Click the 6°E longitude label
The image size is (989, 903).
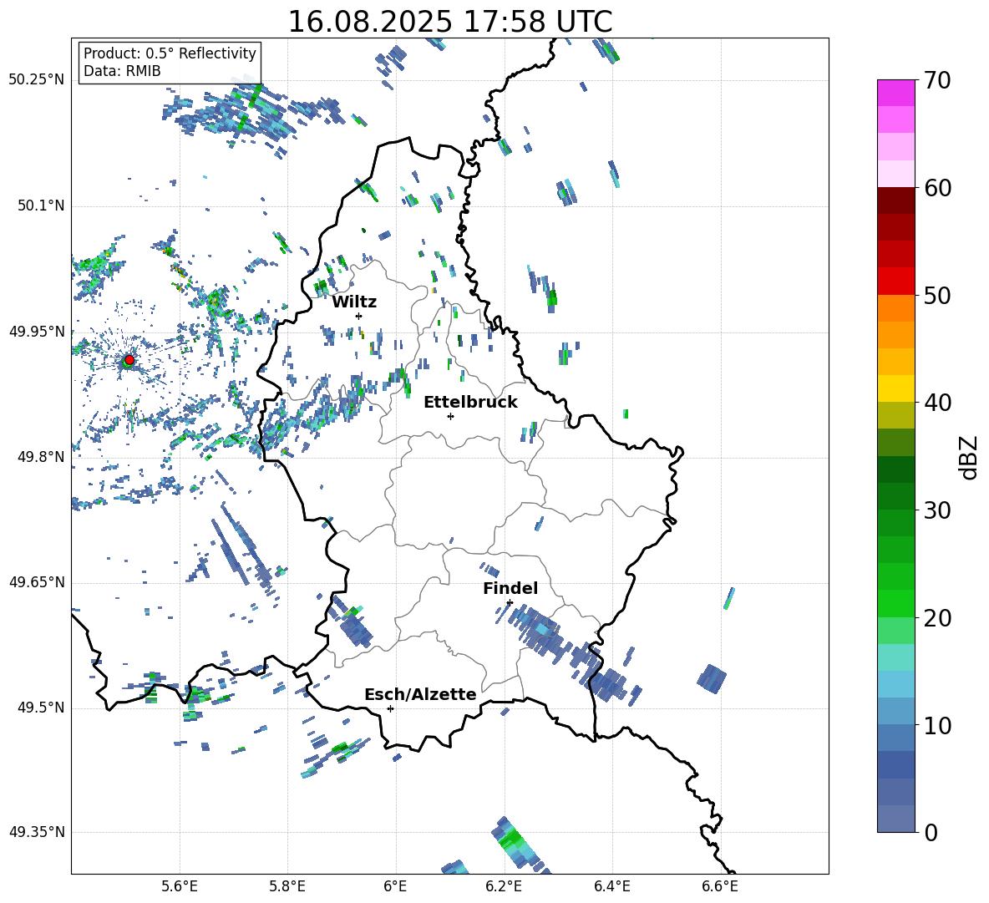tap(395, 886)
